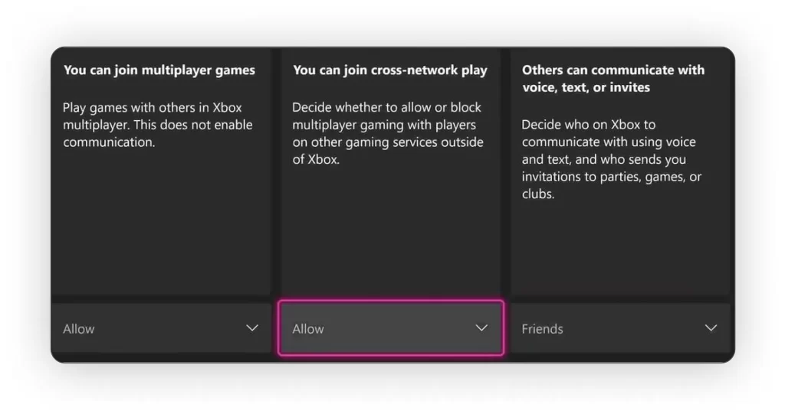Click the pink focus border of the highlighted dropdown
Screen dimensions: 785x417
391,301
